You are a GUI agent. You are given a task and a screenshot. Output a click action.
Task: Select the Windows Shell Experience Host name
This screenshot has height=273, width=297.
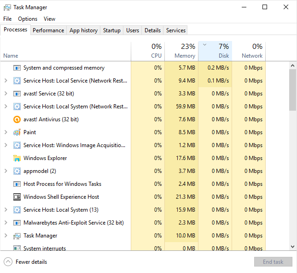[61, 197]
